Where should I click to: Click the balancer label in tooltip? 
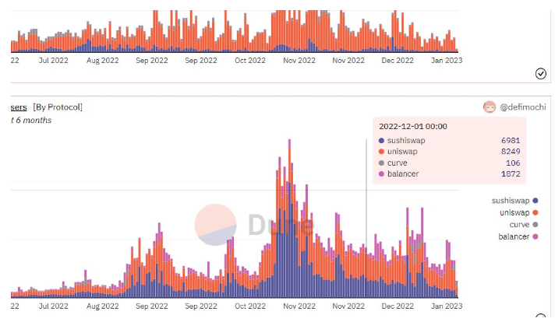click(x=403, y=173)
